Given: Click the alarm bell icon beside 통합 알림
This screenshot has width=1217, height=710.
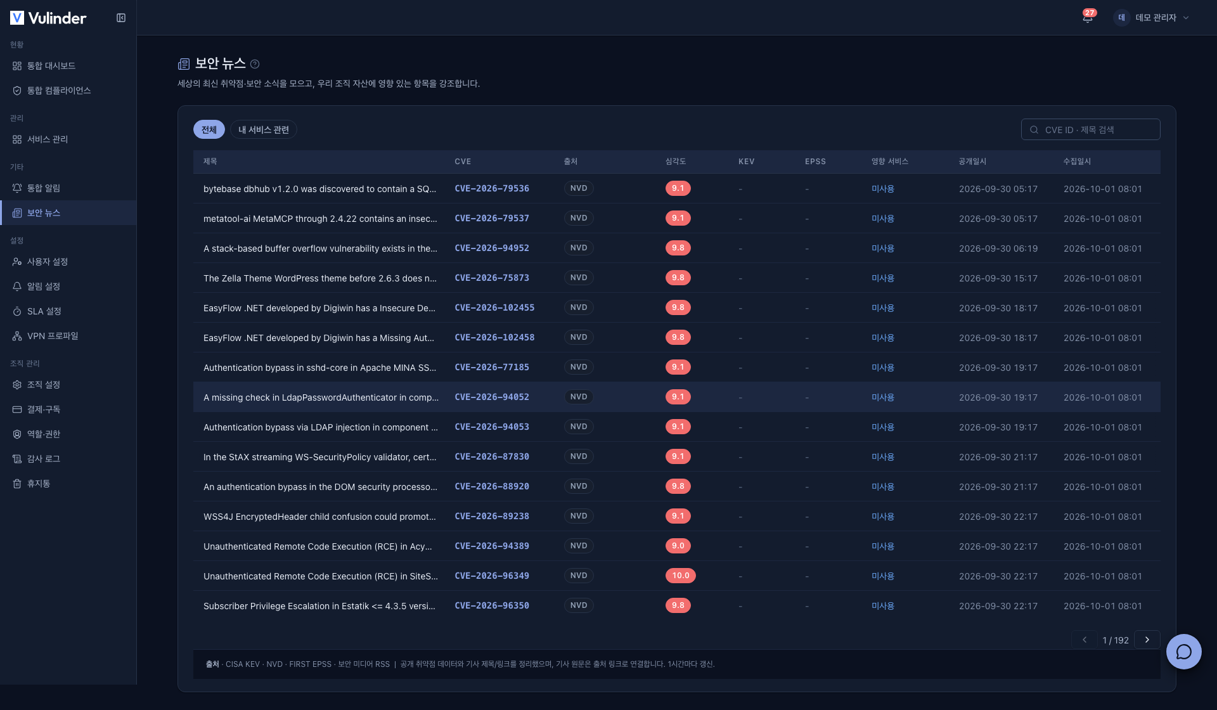Looking at the screenshot, I should click(17, 188).
